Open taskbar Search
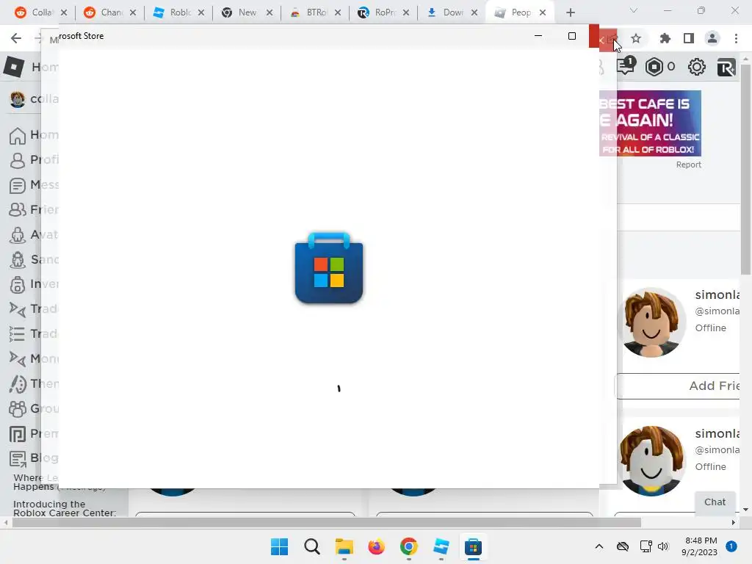 tap(311, 546)
